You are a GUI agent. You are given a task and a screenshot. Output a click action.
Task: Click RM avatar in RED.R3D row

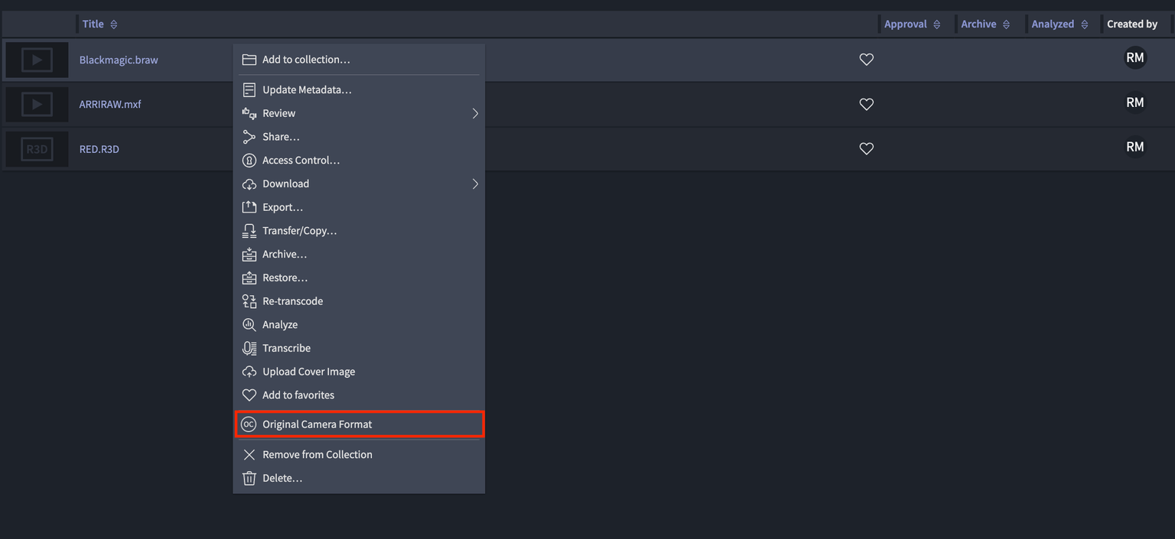point(1135,147)
